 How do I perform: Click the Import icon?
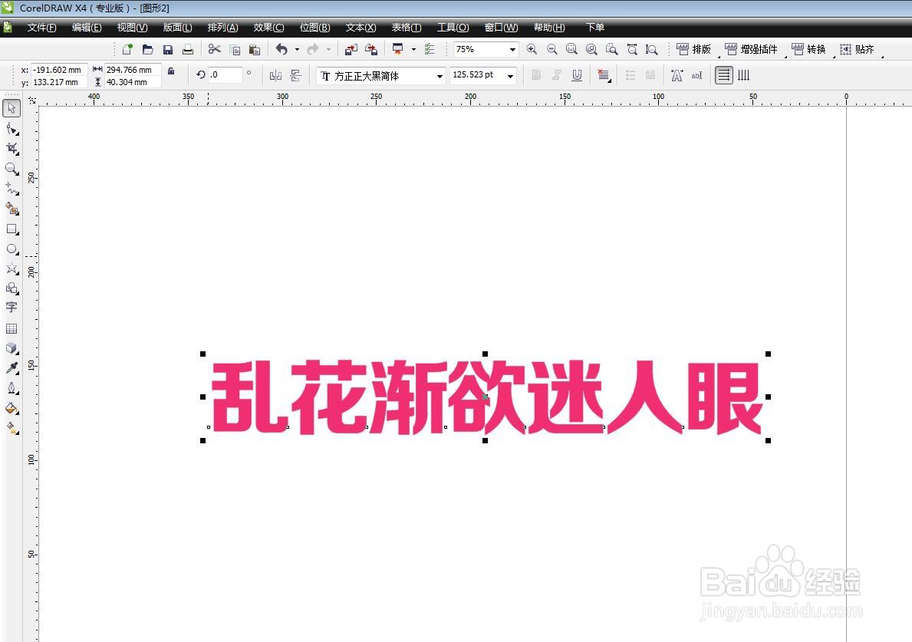tap(351, 49)
